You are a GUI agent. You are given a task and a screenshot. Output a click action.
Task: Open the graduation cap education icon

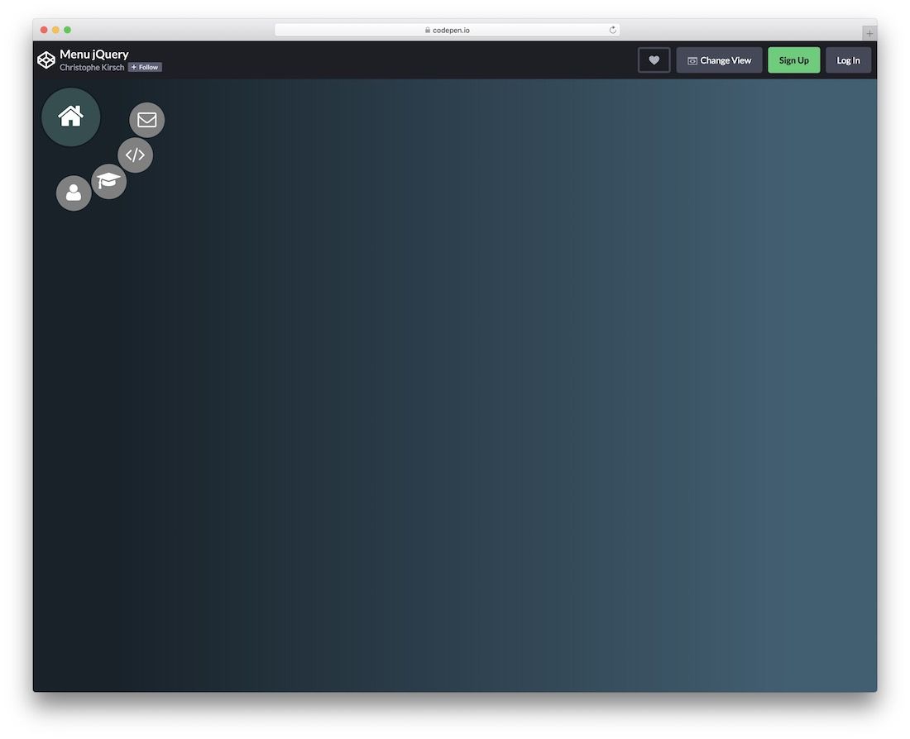108,181
